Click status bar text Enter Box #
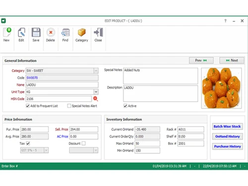This screenshot has height=186, width=248. (9, 166)
